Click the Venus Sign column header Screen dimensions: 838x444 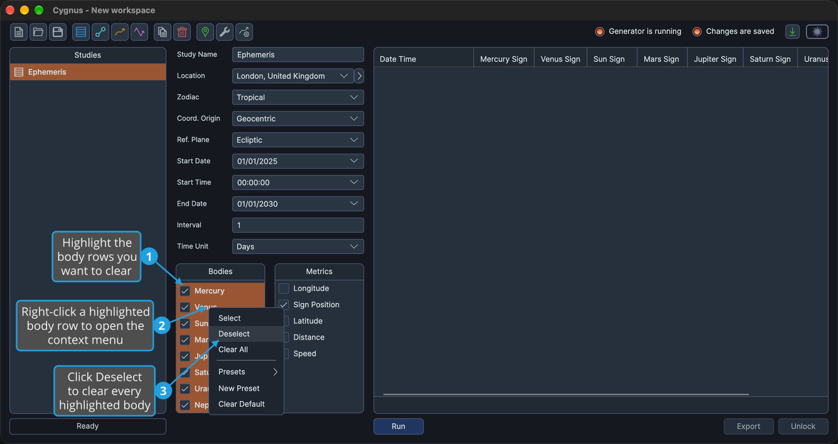click(x=561, y=59)
